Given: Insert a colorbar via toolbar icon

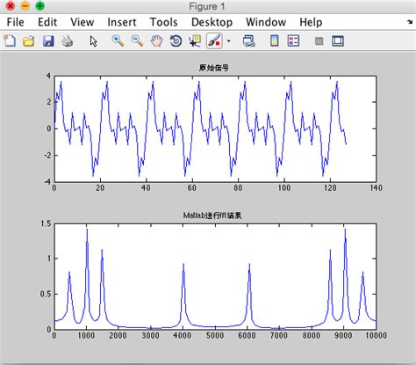Looking at the screenshot, I should tap(274, 40).
